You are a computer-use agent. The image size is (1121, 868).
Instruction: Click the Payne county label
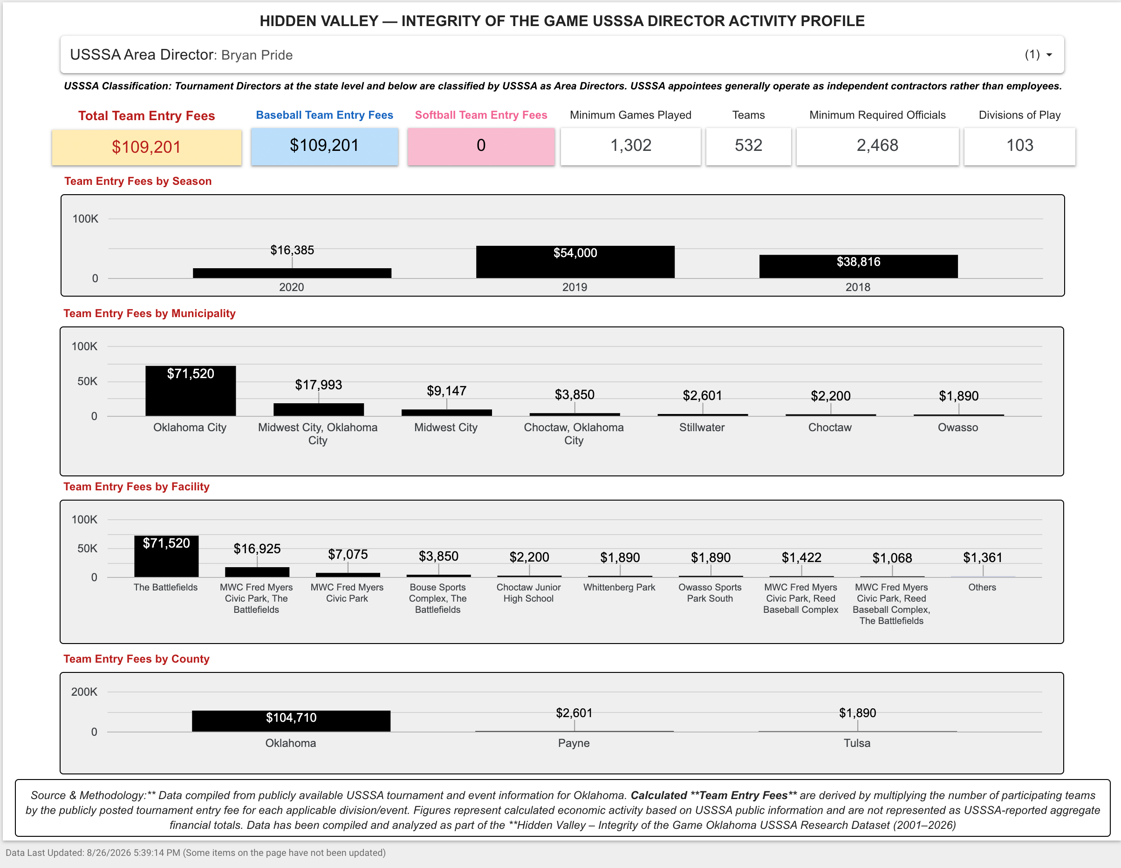tap(574, 743)
